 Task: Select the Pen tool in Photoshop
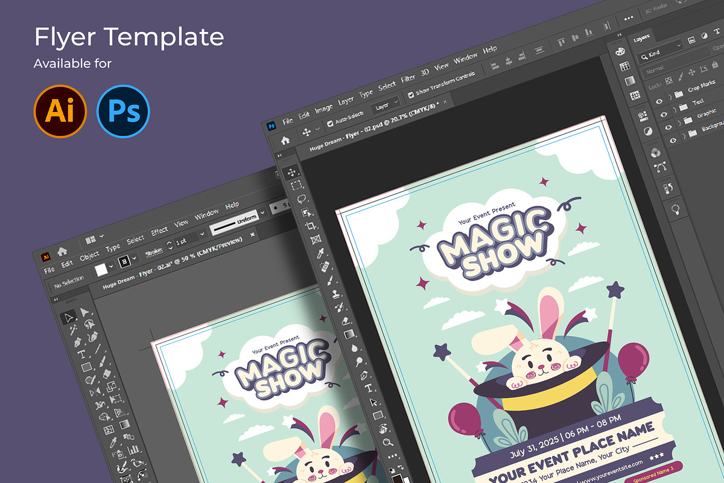(x=364, y=374)
